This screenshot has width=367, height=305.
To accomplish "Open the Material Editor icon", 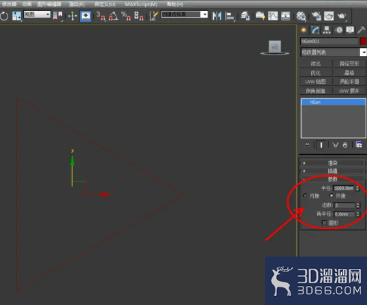I will pyautogui.click(x=301, y=16).
